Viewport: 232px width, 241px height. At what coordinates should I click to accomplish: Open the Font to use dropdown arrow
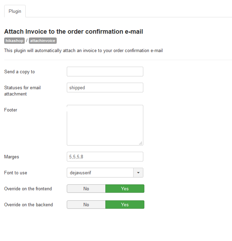click(138, 173)
